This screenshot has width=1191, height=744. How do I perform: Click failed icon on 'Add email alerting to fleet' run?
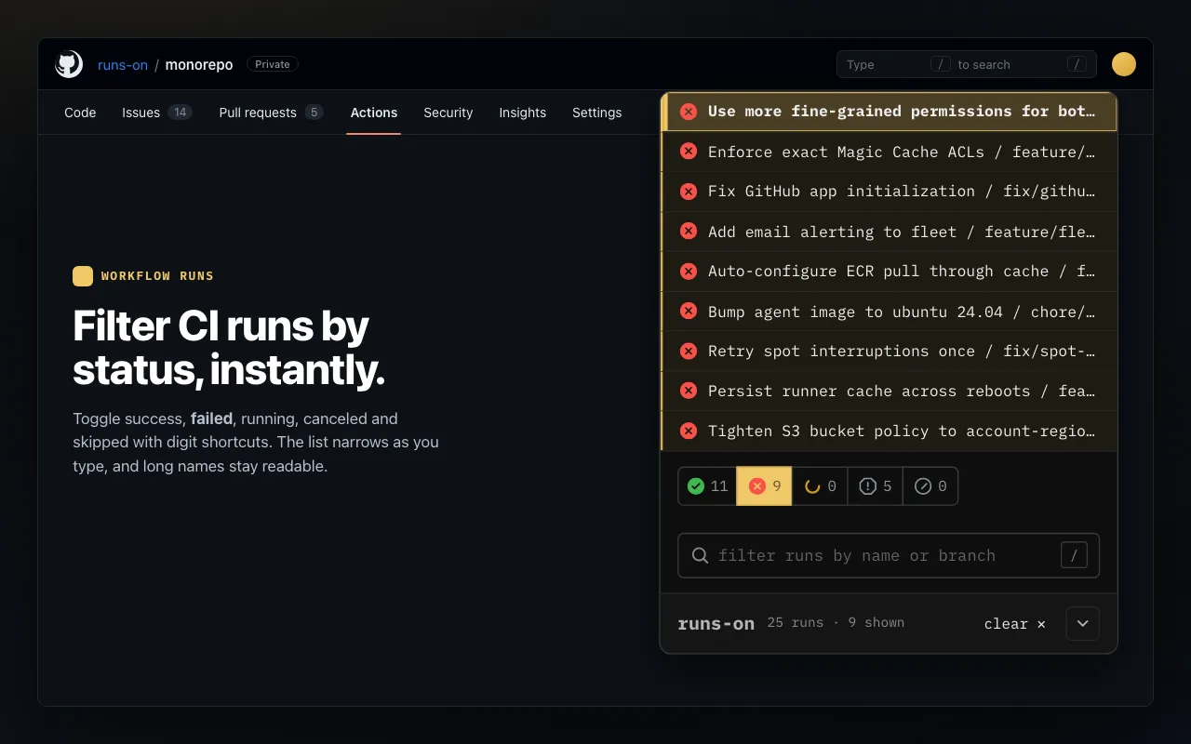pos(689,232)
